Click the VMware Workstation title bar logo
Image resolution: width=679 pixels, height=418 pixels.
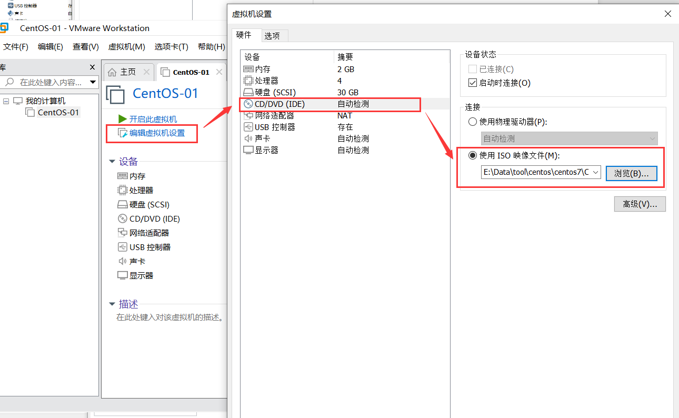pos(4,28)
